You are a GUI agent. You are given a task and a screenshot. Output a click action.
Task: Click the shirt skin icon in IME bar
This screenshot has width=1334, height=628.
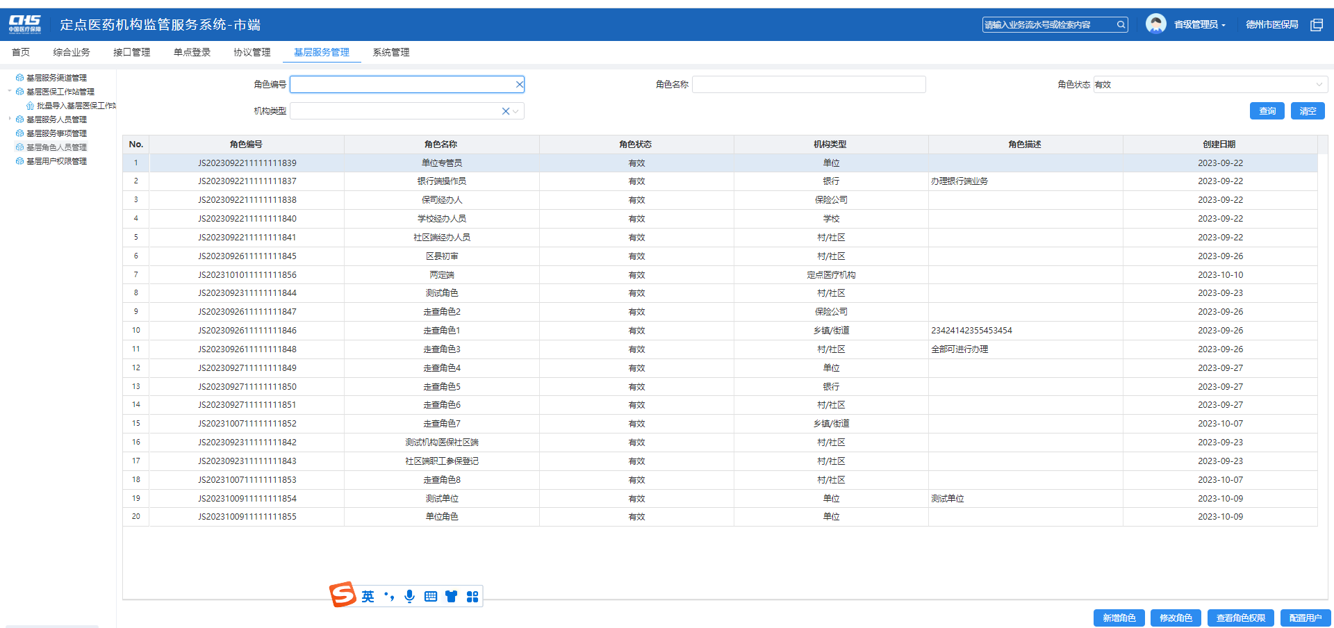coord(452,596)
